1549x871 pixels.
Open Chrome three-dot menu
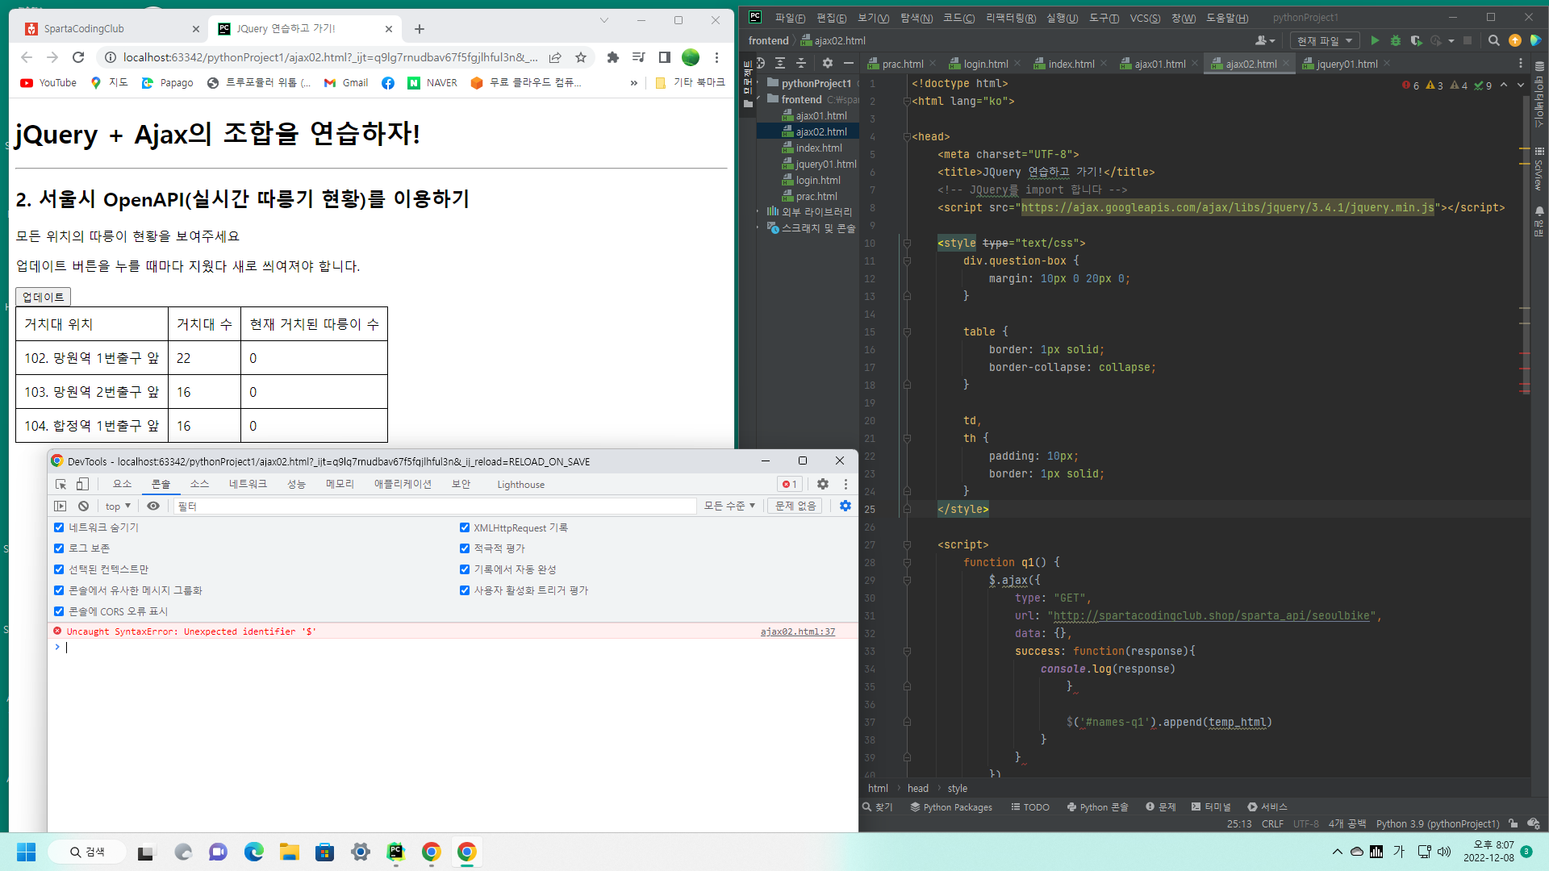(716, 57)
